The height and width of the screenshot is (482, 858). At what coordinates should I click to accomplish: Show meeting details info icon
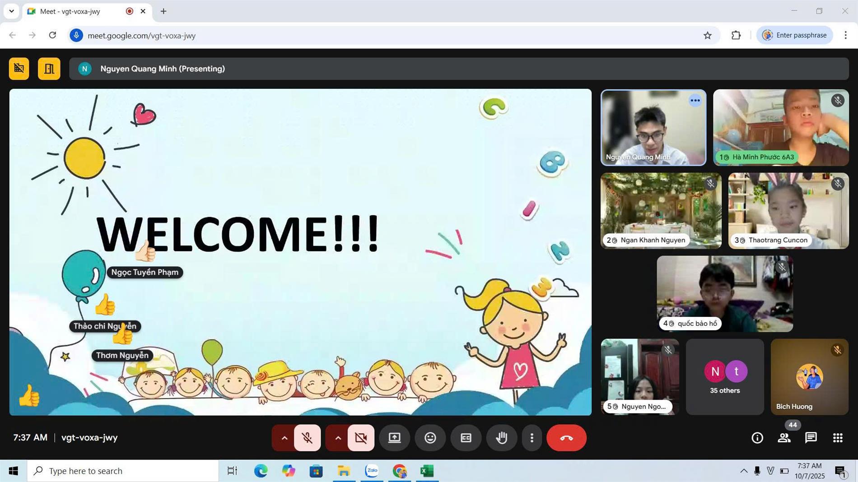(x=757, y=438)
